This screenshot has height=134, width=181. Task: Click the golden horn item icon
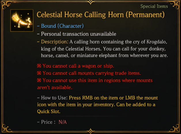22,20
